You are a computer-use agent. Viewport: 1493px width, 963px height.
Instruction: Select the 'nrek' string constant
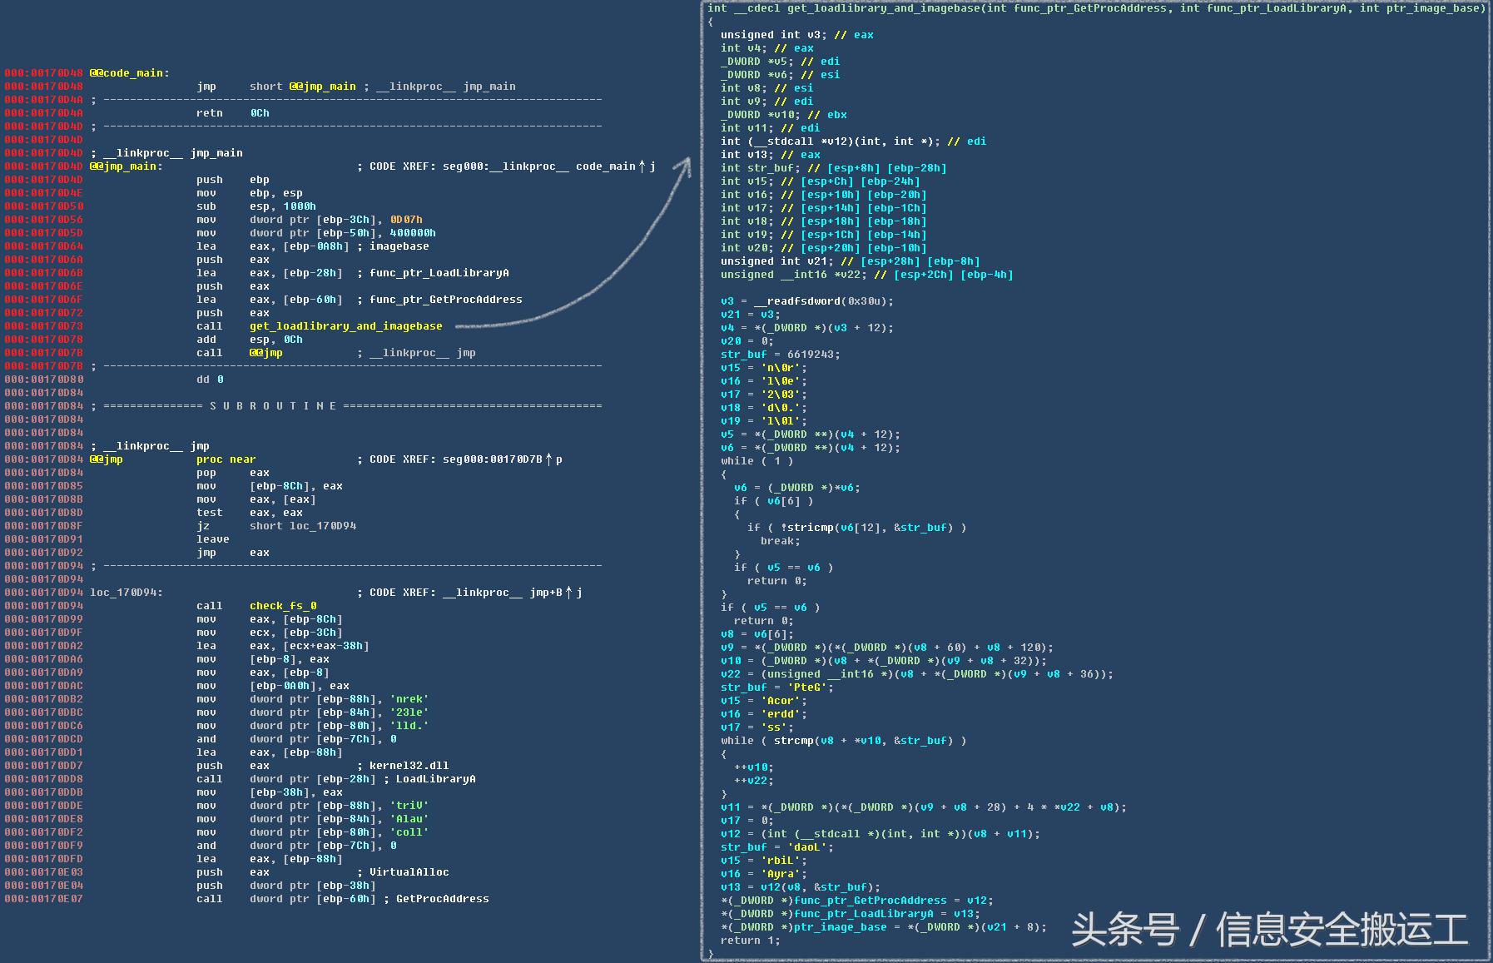409,699
